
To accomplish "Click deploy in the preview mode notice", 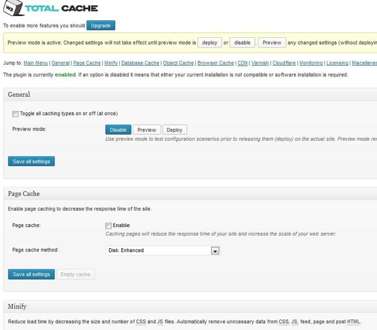I will (210, 42).
